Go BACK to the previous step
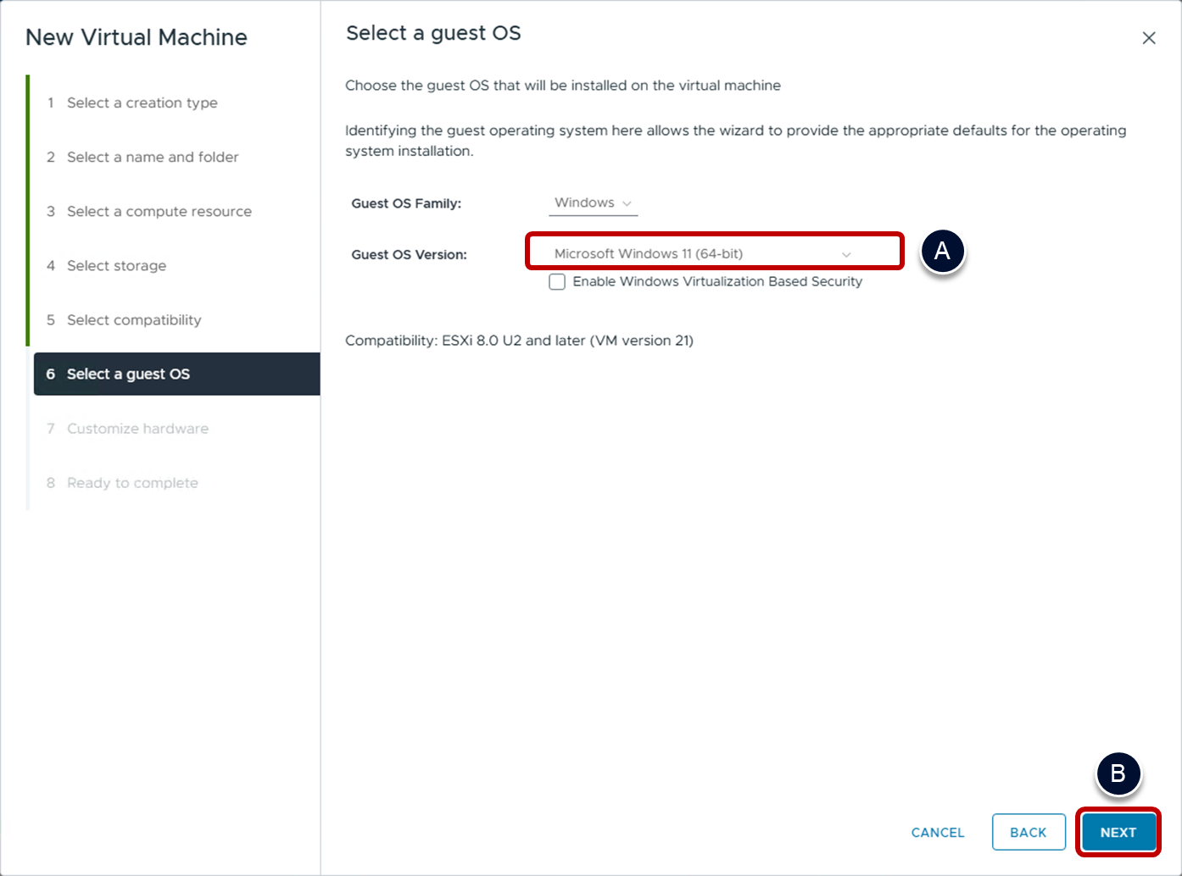This screenshot has height=876, width=1182. 1028,832
